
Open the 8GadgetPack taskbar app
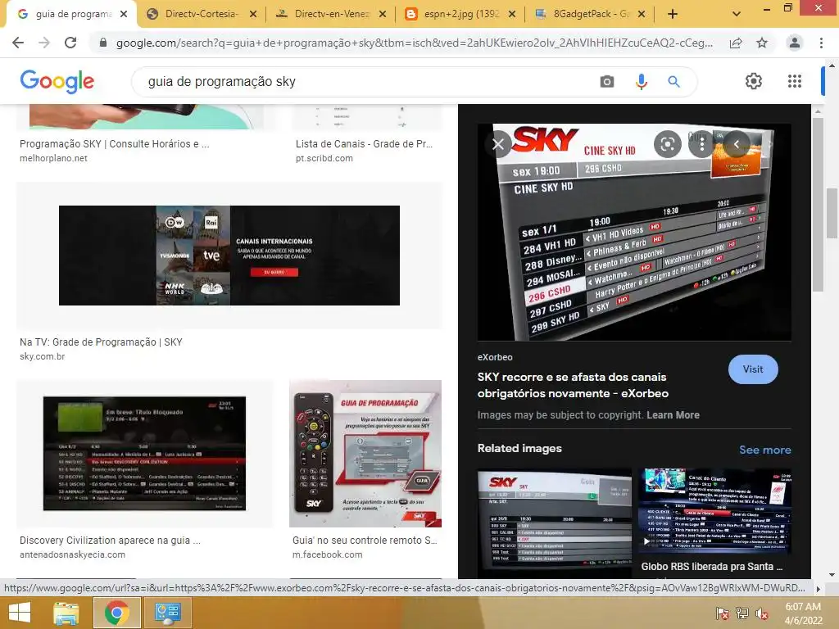point(168,613)
